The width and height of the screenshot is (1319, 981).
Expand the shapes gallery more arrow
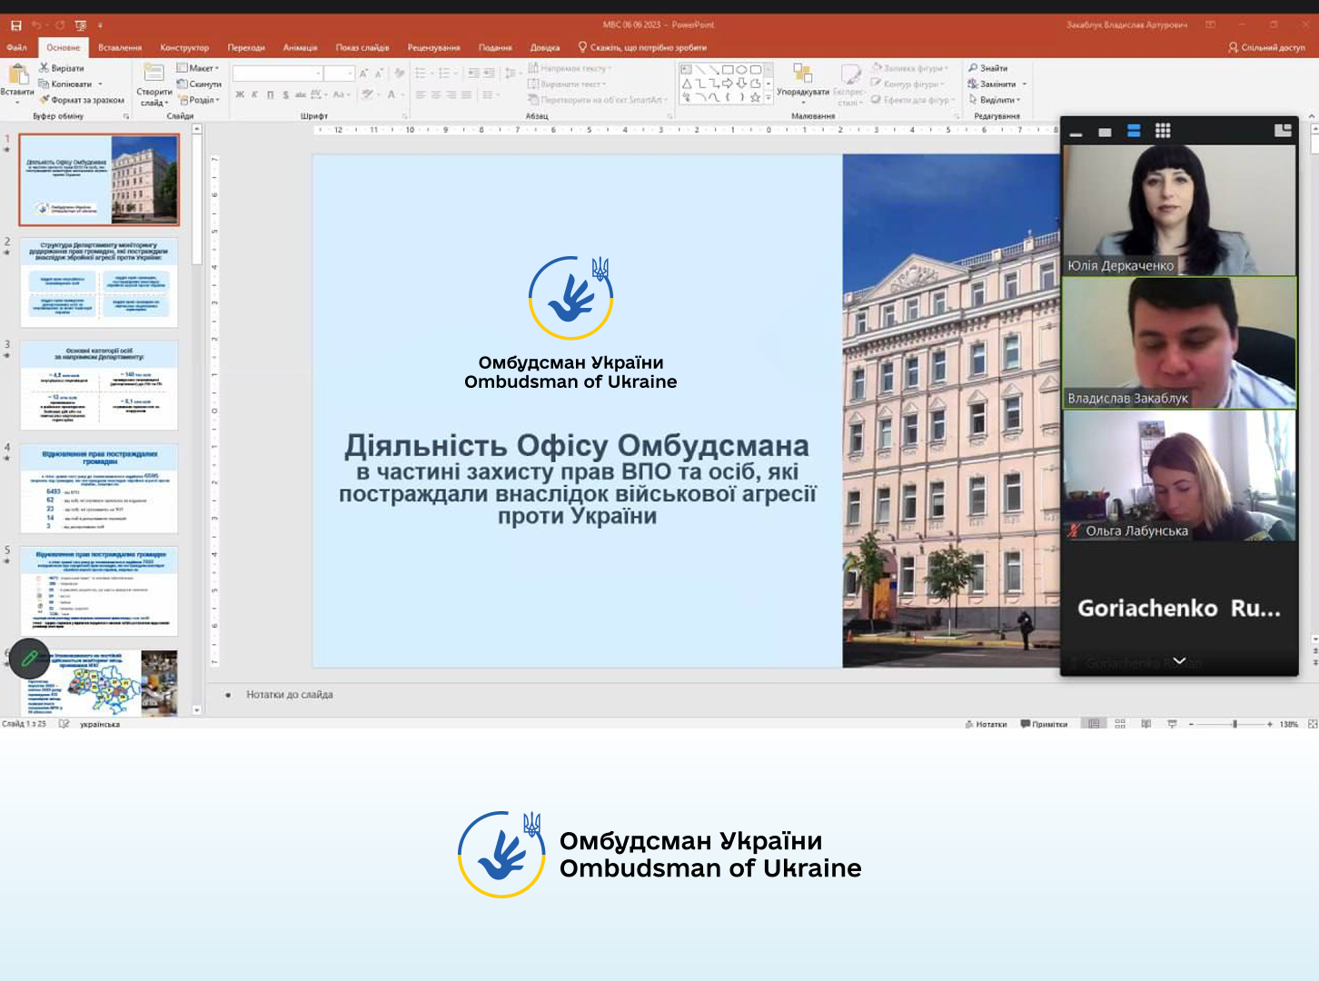pyautogui.click(x=769, y=97)
